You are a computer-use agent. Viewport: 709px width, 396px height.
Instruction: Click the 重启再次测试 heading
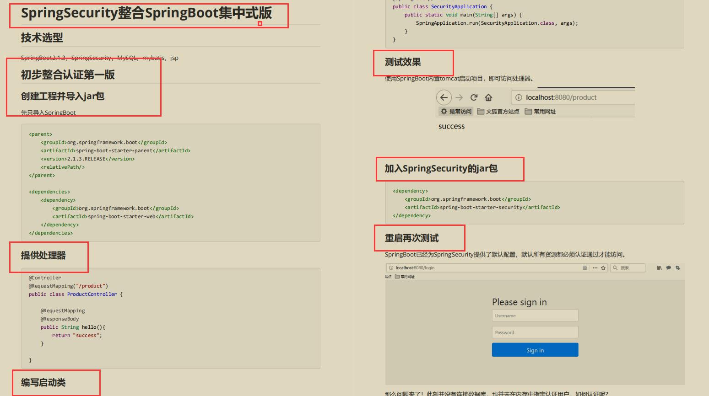(x=412, y=238)
